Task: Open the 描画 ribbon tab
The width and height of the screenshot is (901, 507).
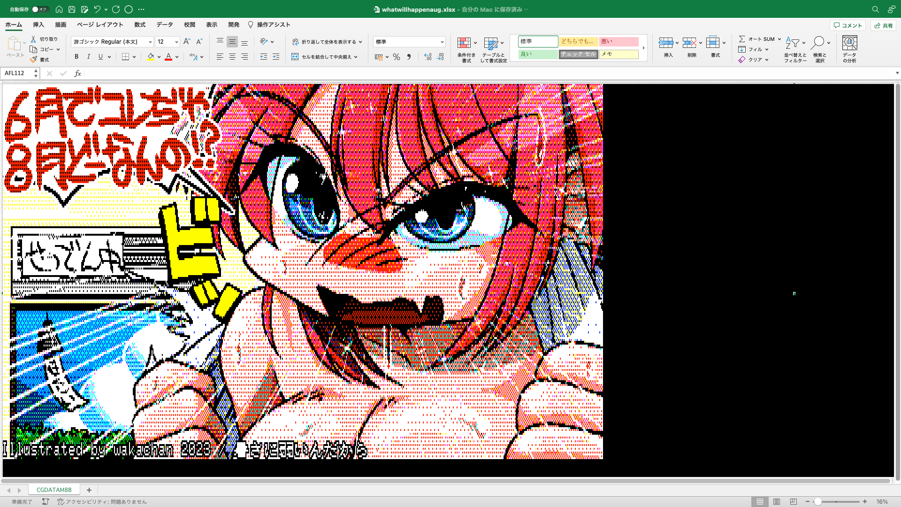Action: [61, 25]
